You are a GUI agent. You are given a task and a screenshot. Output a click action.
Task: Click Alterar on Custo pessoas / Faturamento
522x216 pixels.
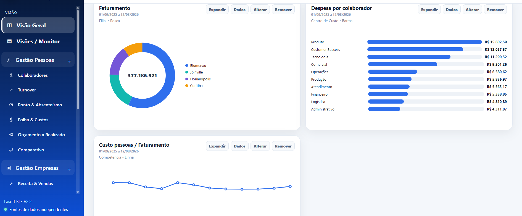pos(260,146)
